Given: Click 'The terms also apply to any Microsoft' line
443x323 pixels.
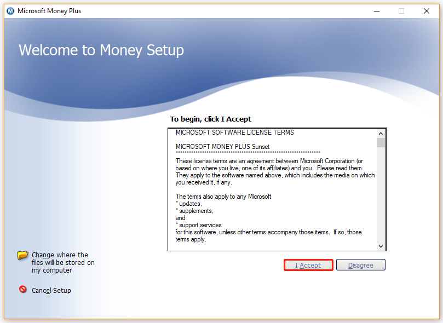Looking at the screenshot, I should tap(223, 197).
